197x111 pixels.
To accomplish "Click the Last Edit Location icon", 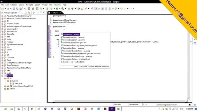I will pyautogui.click(x=121, y=9).
